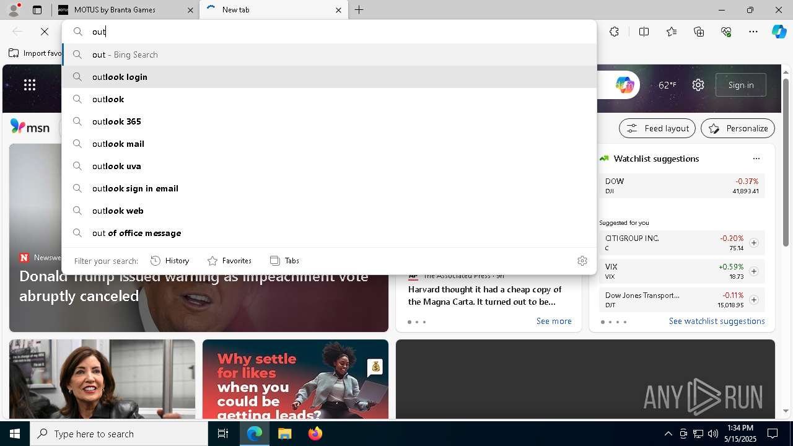Open the Windows Start menu
793x446 pixels.
[x=15, y=434]
